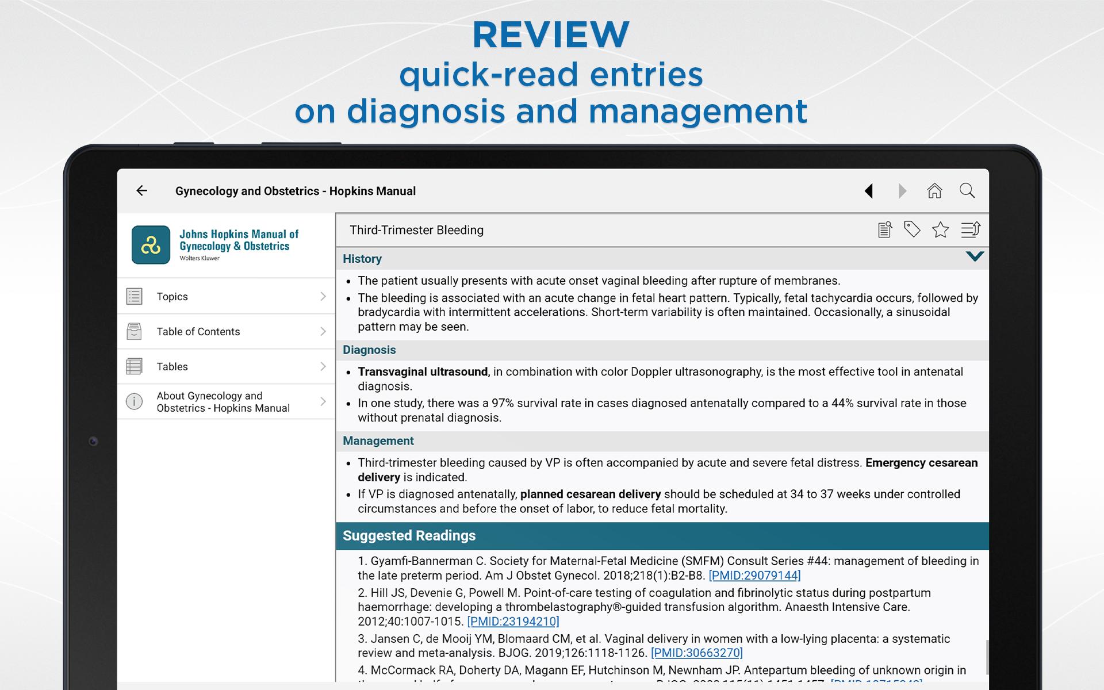The height and width of the screenshot is (690, 1104).
Task: Click the chevron beside Tables
Action: [x=323, y=367]
